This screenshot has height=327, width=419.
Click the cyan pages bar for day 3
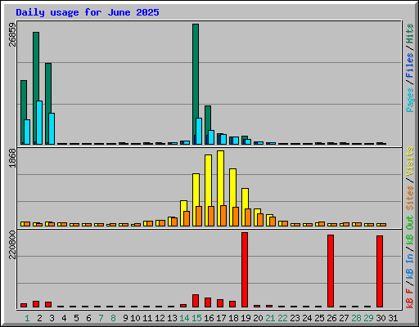pos(52,128)
